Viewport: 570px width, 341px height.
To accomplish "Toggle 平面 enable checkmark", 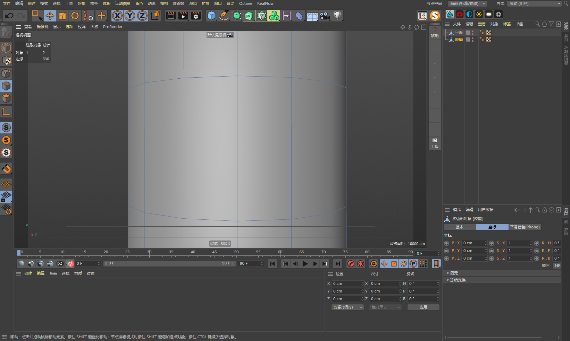I will click(468, 33).
